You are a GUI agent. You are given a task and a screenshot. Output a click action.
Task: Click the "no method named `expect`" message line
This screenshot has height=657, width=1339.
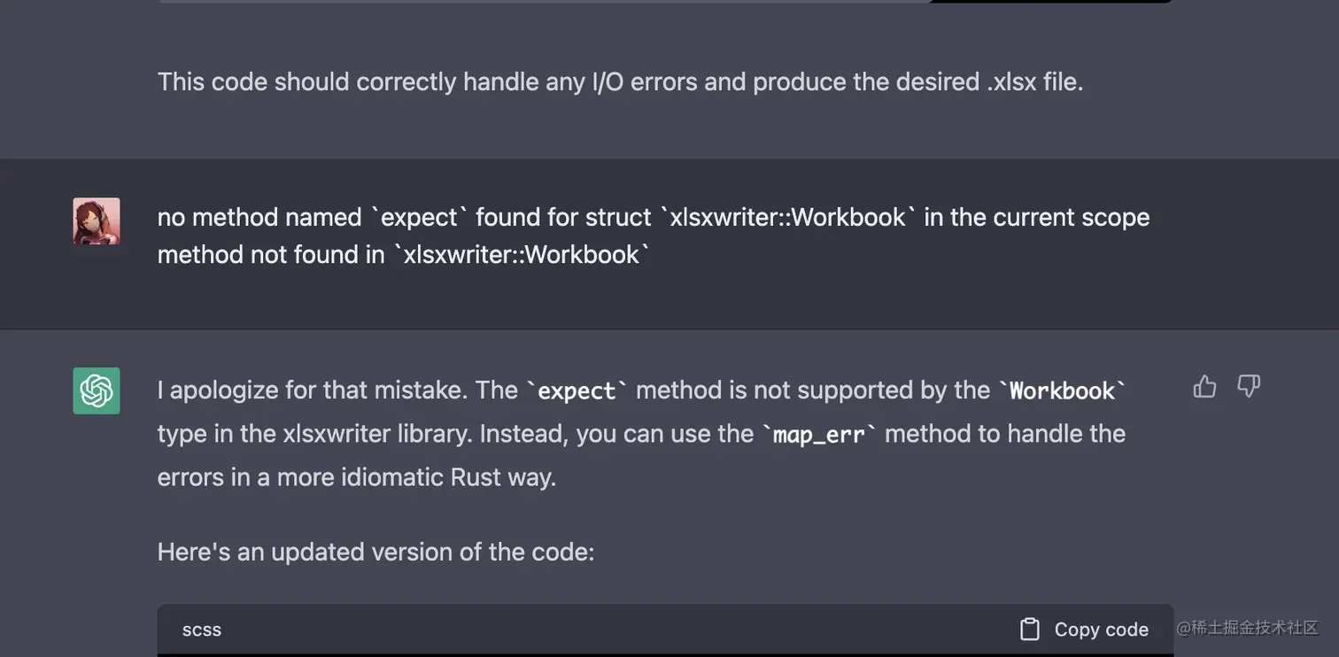(654, 217)
